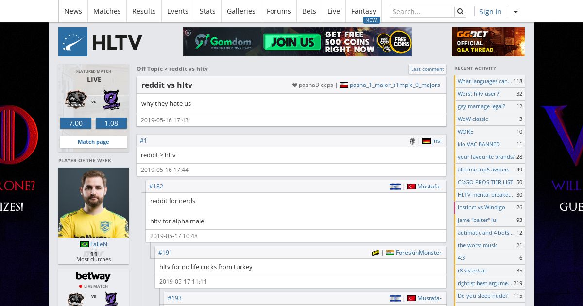Open 'Instinct vs Windigo' recent activity

pos(490,207)
